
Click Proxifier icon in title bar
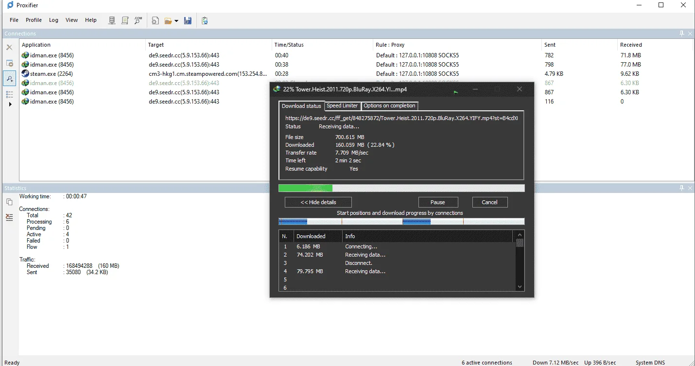pyautogui.click(x=10, y=5)
